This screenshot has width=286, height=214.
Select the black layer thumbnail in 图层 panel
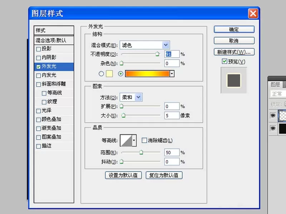pyautogui.click(x=282, y=128)
